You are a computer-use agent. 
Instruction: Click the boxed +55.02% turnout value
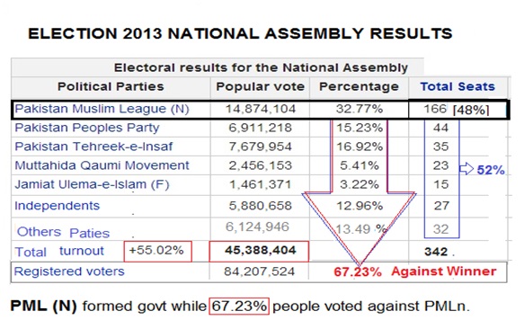157,251
